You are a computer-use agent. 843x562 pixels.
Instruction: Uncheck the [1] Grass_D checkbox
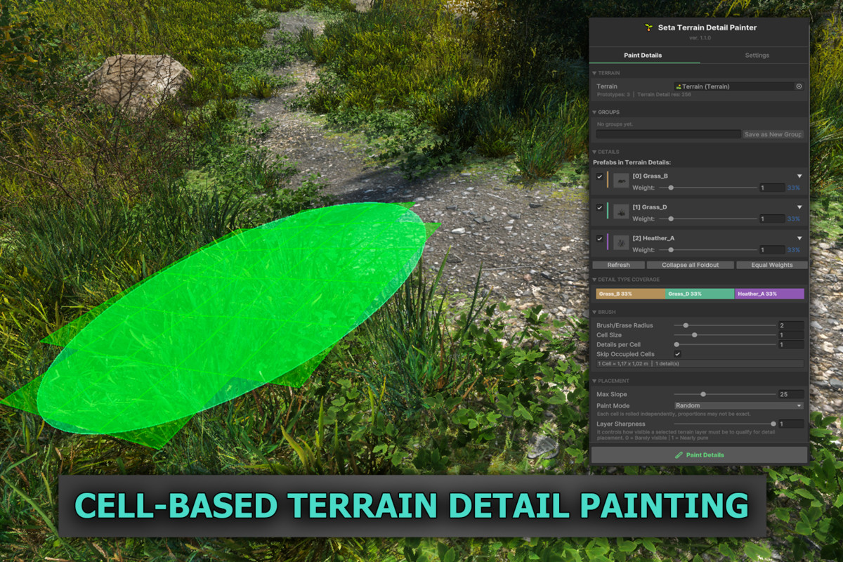click(x=599, y=207)
